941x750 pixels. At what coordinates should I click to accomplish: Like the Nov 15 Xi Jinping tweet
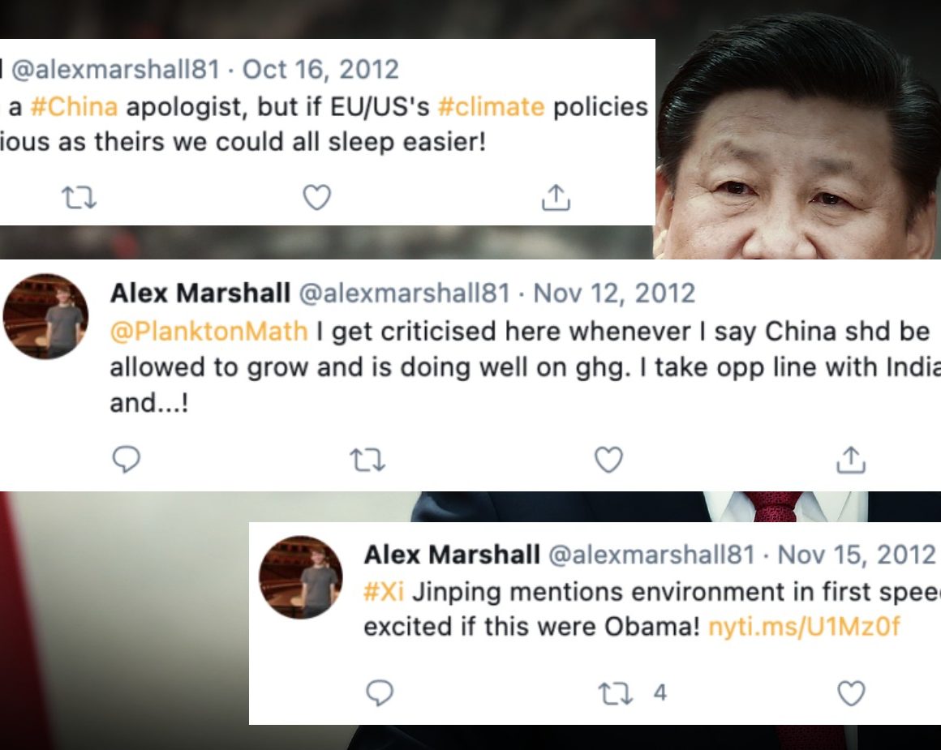851,693
